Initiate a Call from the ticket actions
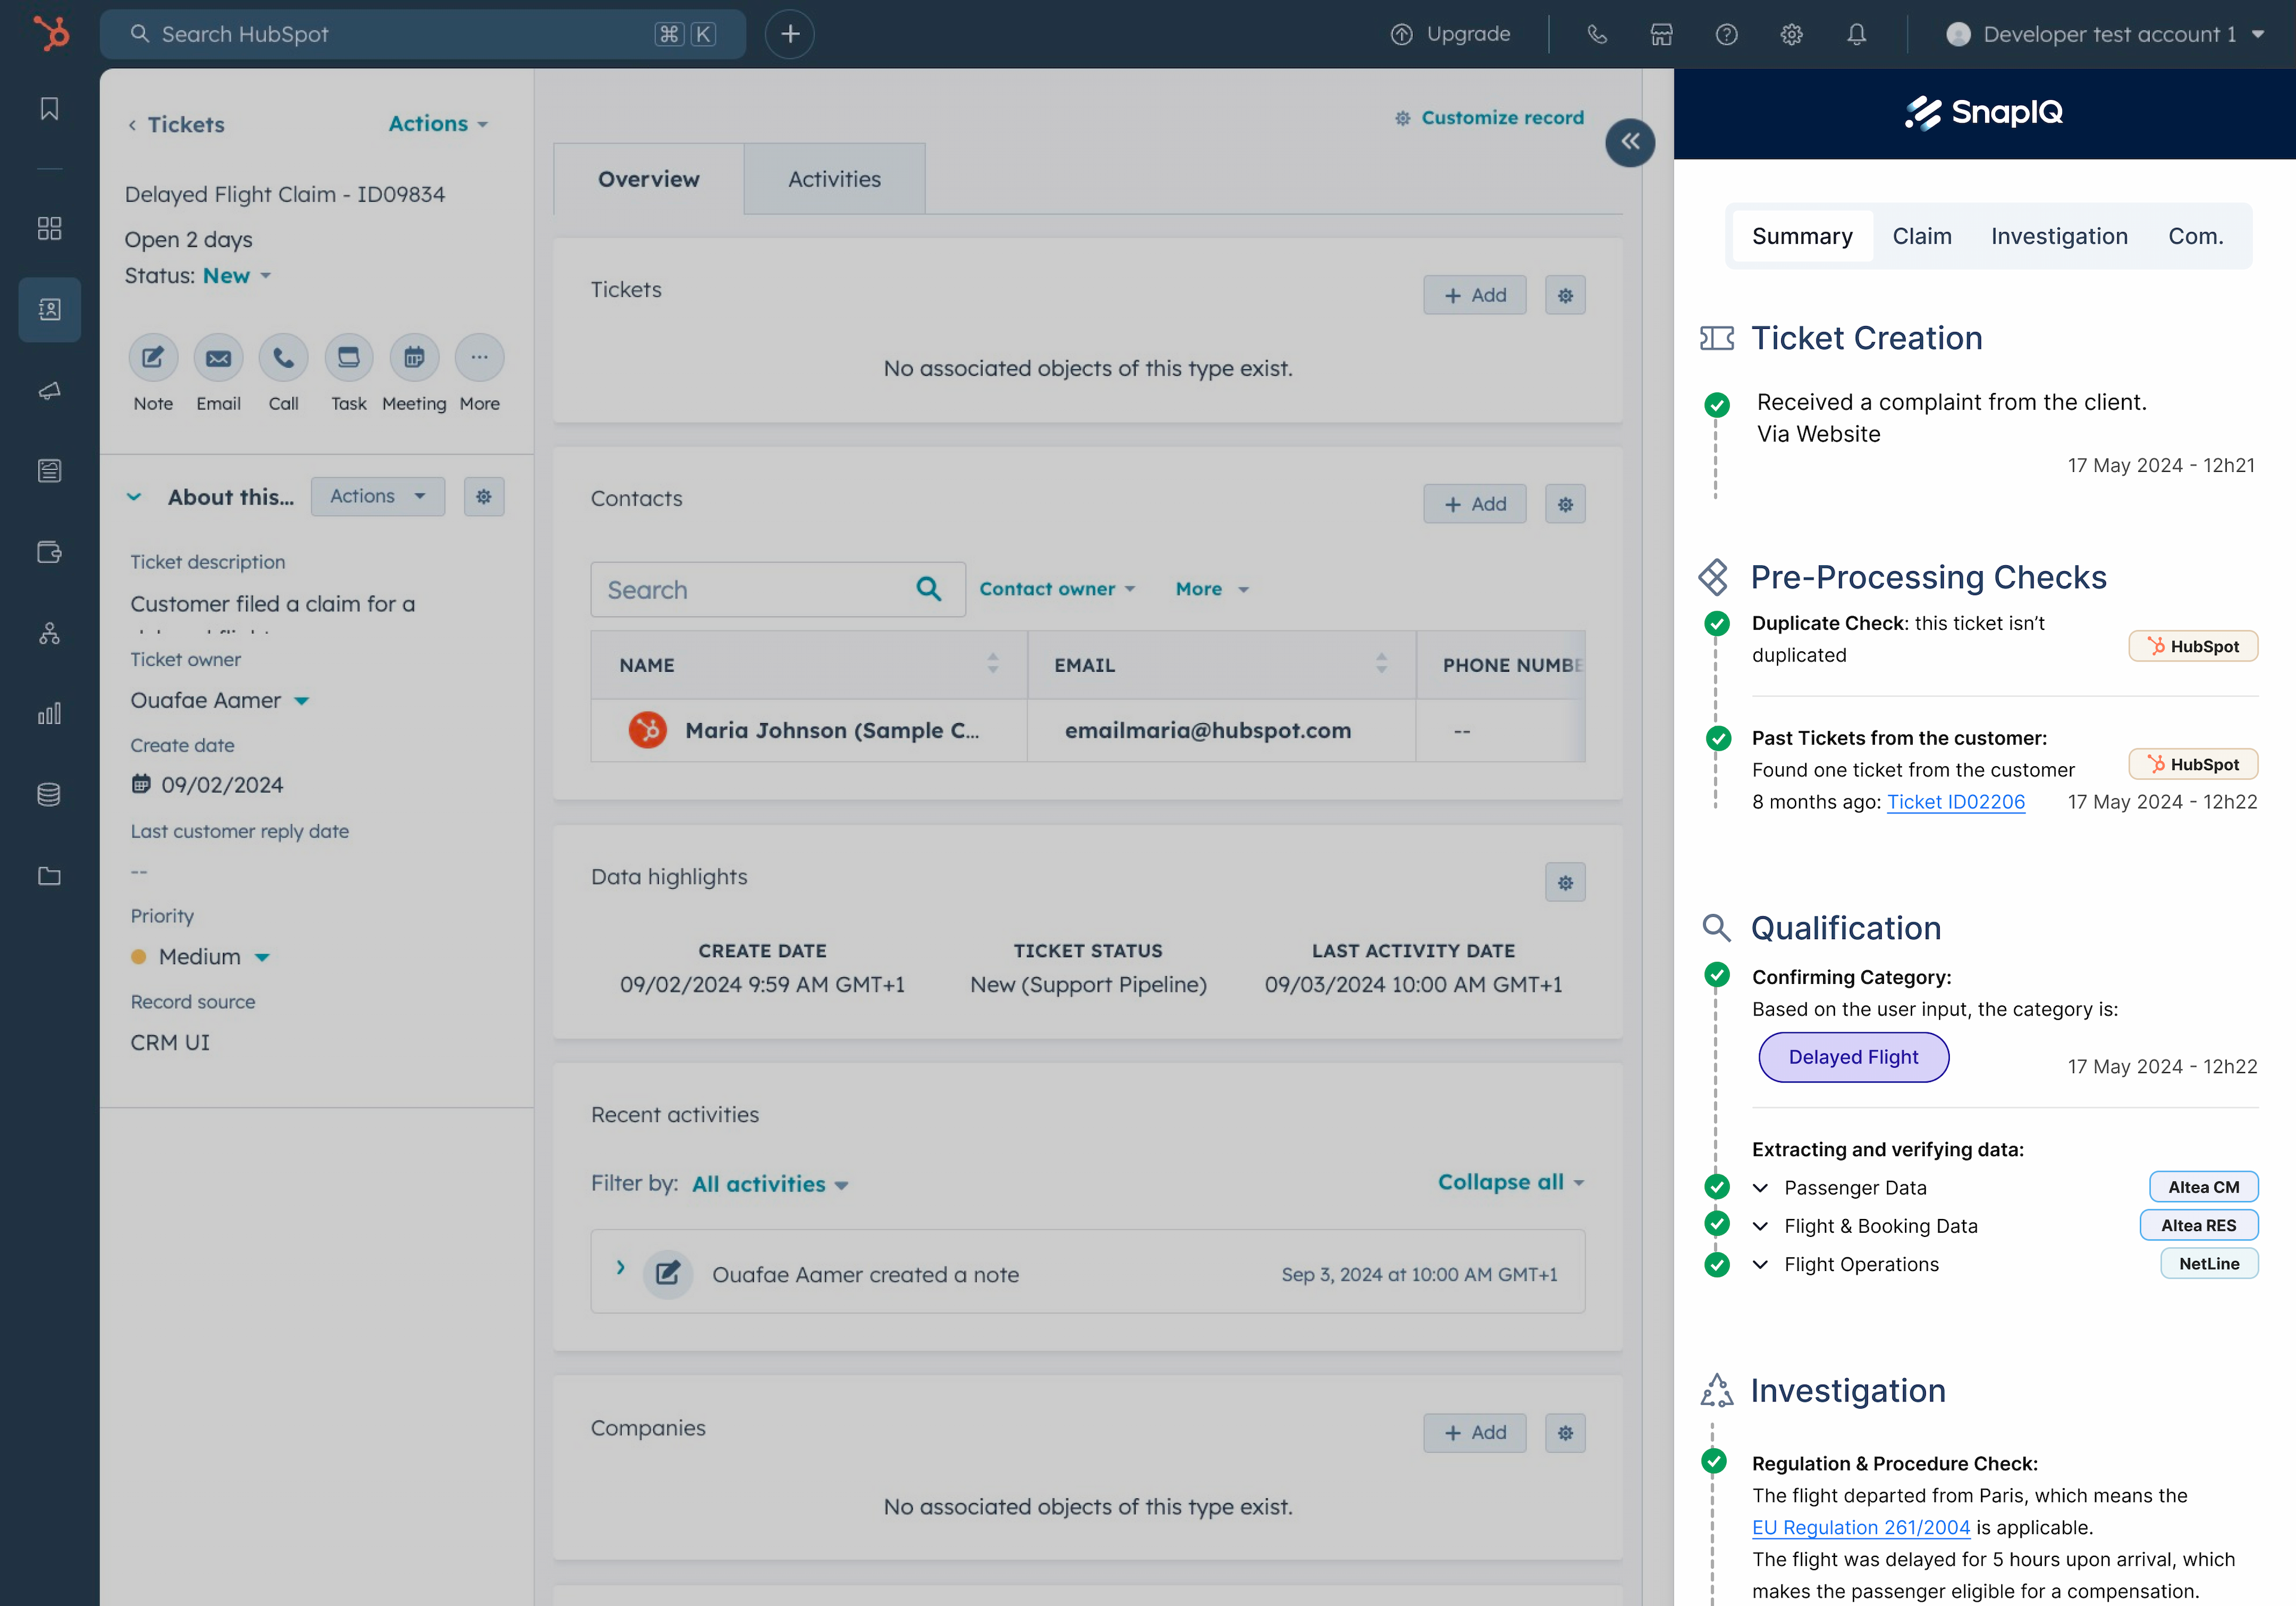Screen dimensions: 2296x1606 283,357
